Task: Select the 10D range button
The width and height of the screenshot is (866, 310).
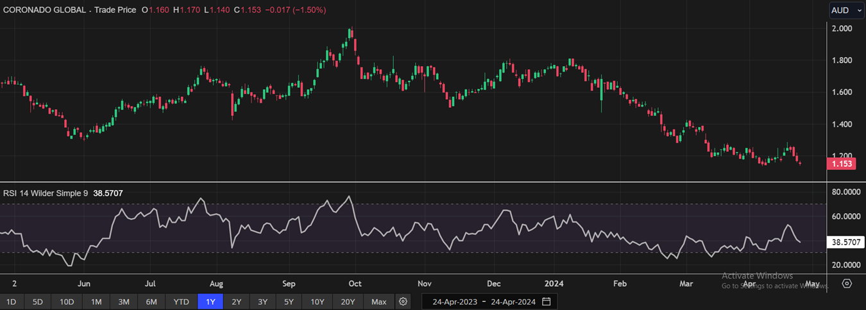Action: click(67, 302)
